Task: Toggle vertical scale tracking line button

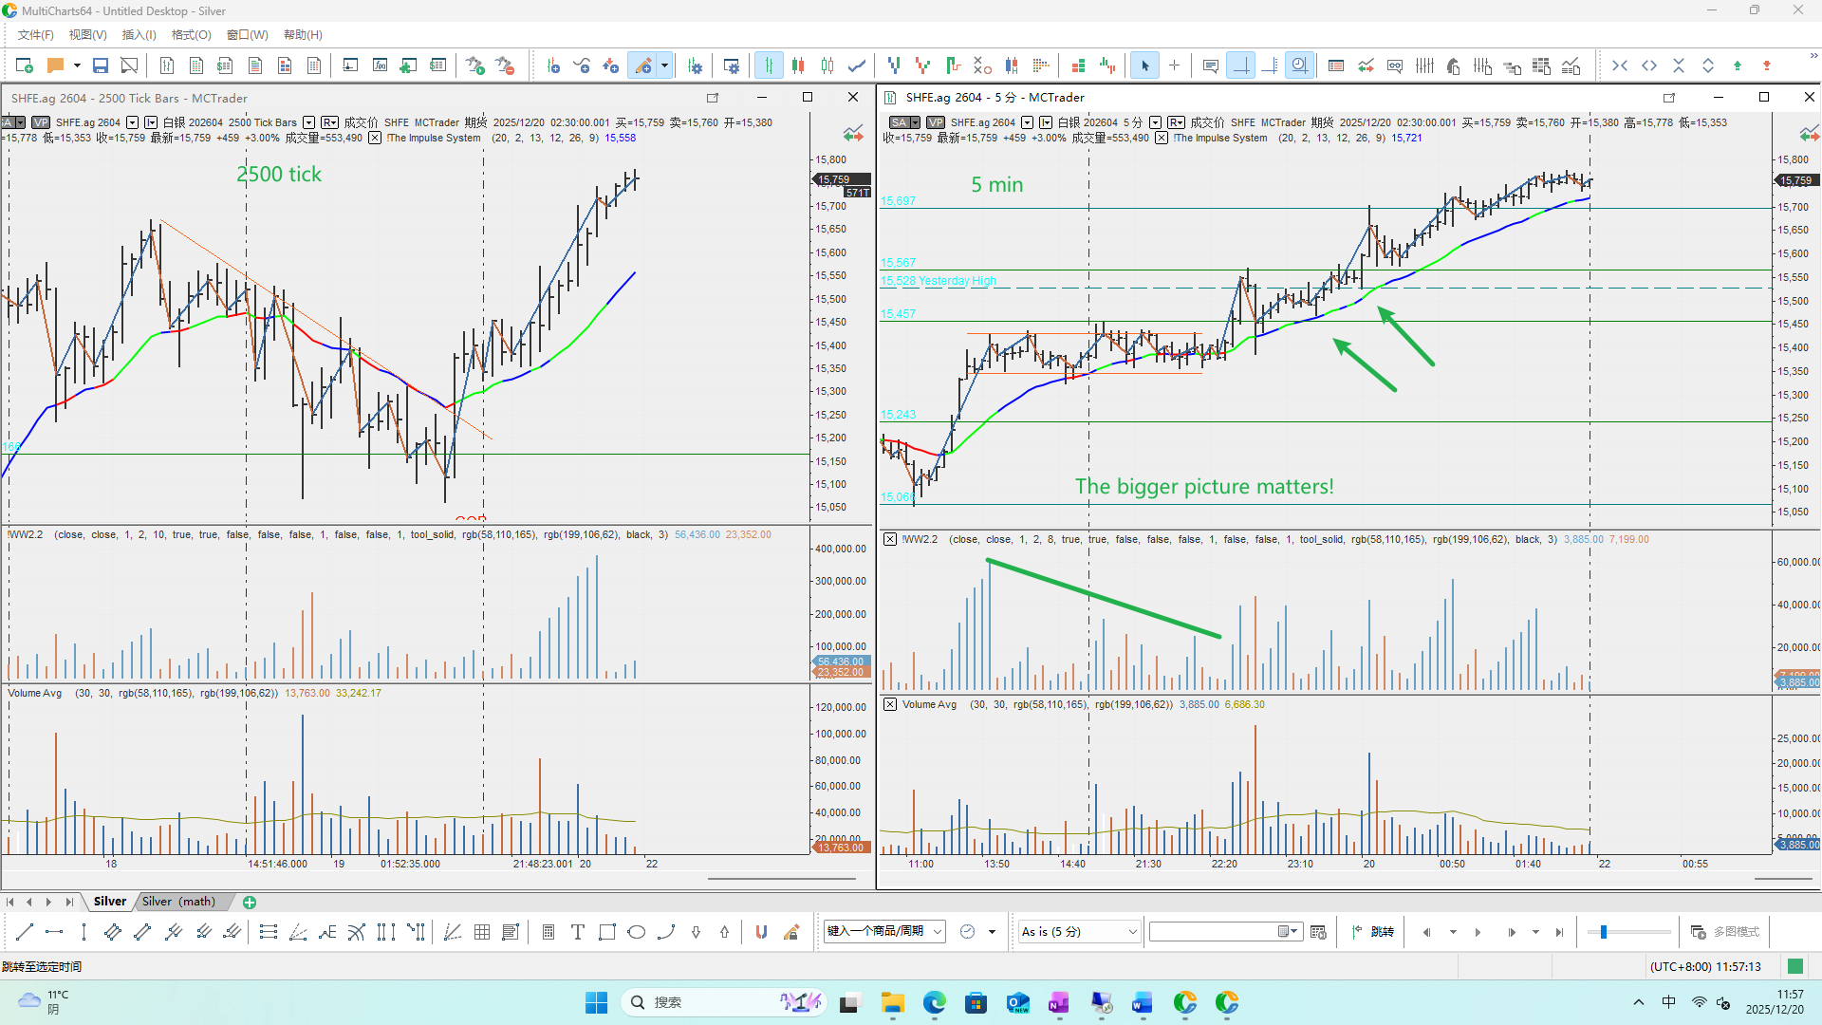Action: (1270, 65)
